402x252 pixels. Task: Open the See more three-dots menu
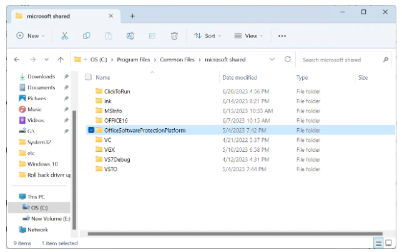coord(282,36)
